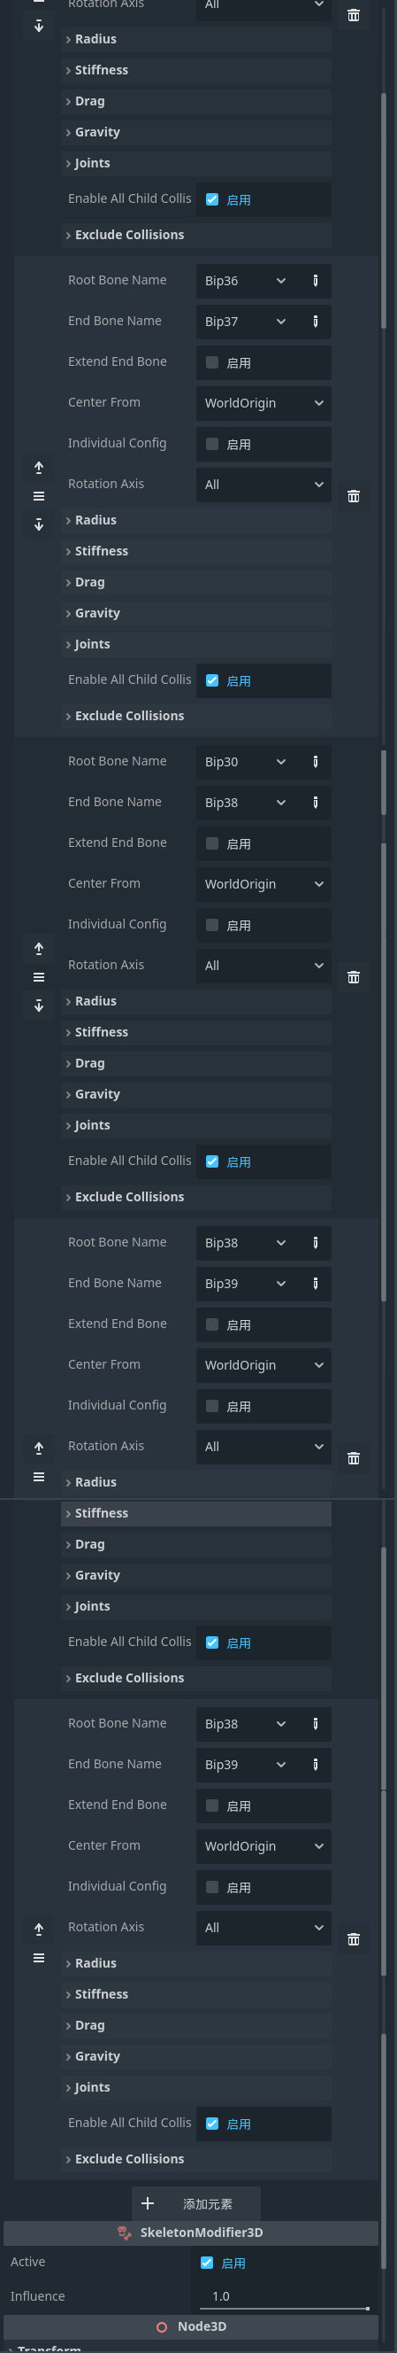Open Rotation Axis dropdown in Bip30 element
Screen dimensions: 397x2353
click(263, 966)
